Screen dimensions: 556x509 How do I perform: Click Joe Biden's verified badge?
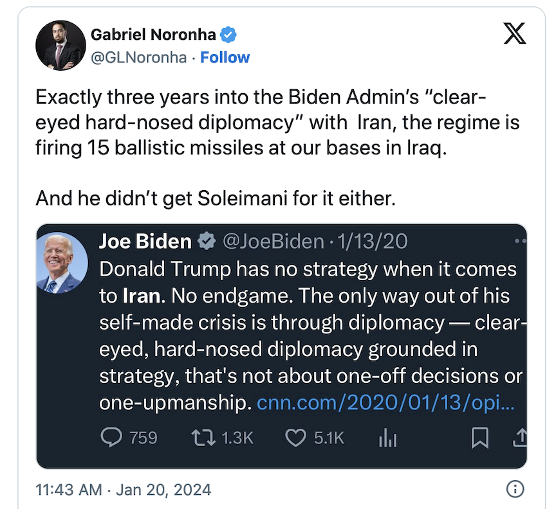point(206,242)
